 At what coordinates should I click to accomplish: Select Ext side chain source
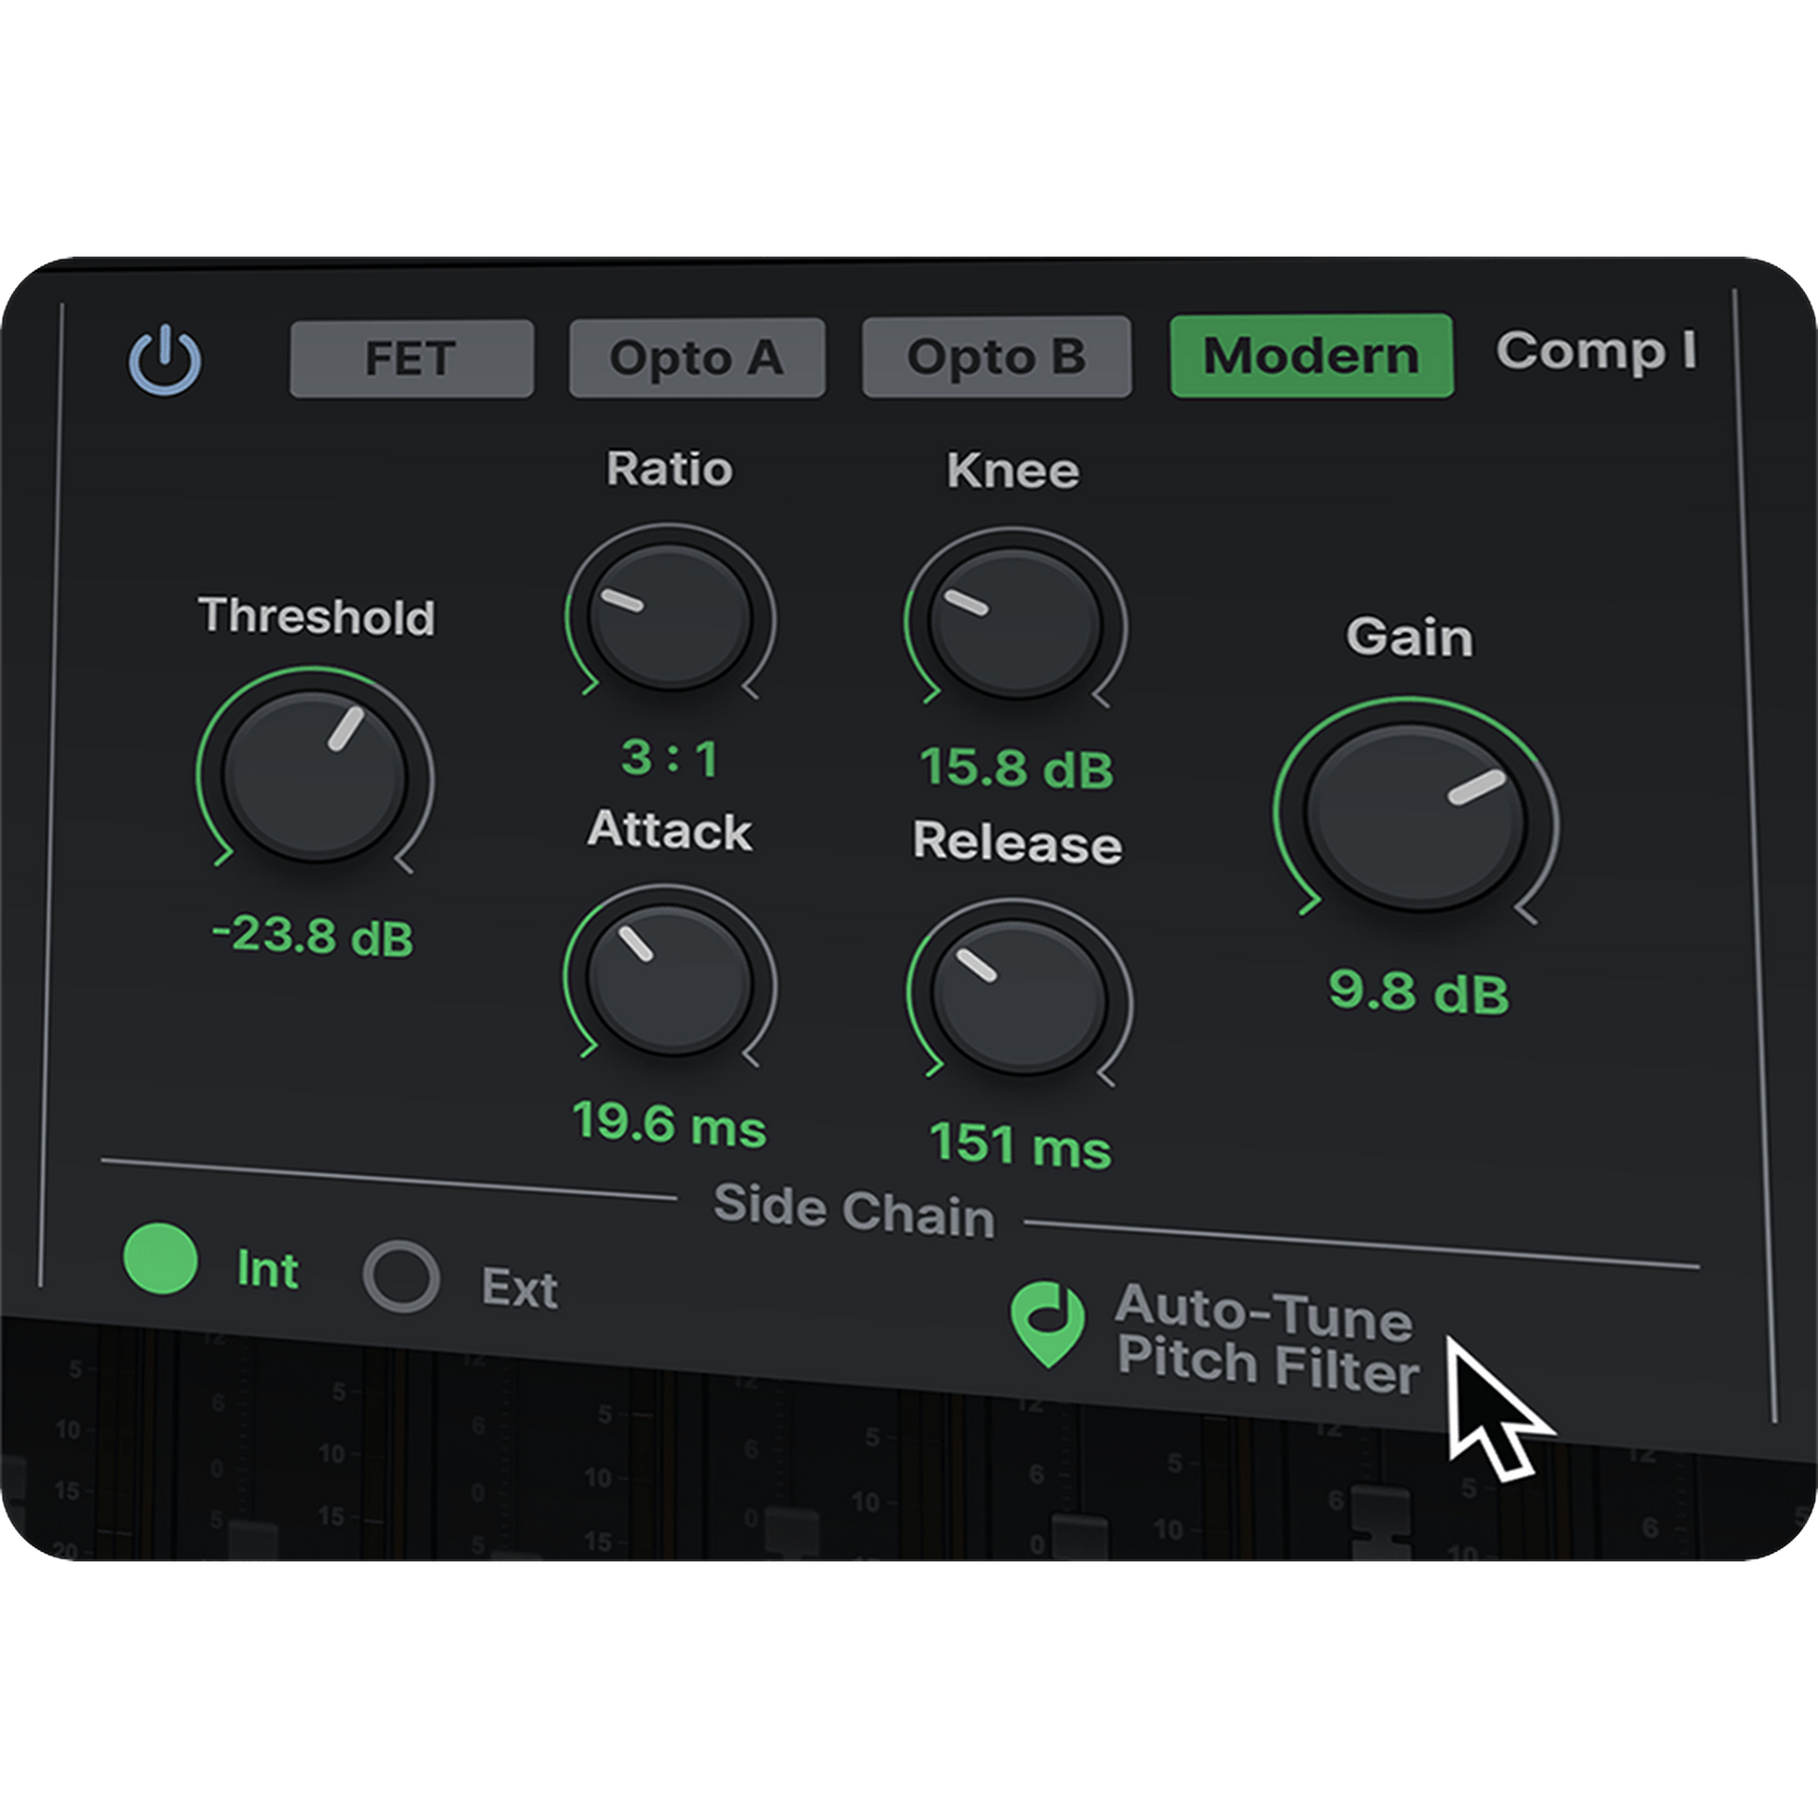402,1277
